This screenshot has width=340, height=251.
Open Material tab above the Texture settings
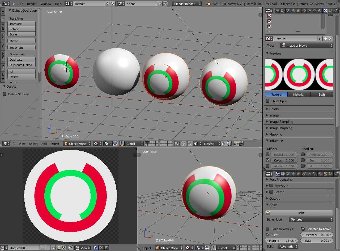(320, 11)
